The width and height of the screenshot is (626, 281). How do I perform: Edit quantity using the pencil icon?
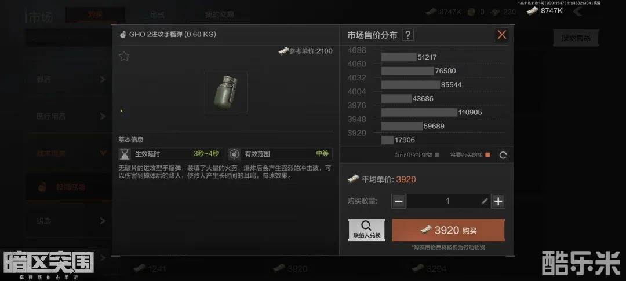point(484,201)
